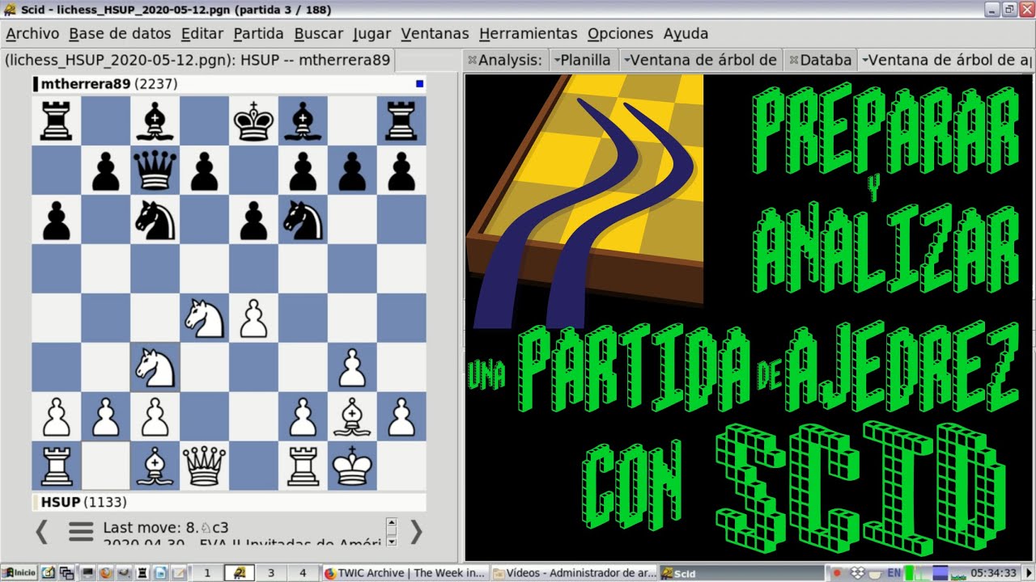Switch to workspace 2
The image size is (1036, 582).
(x=239, y=573)
